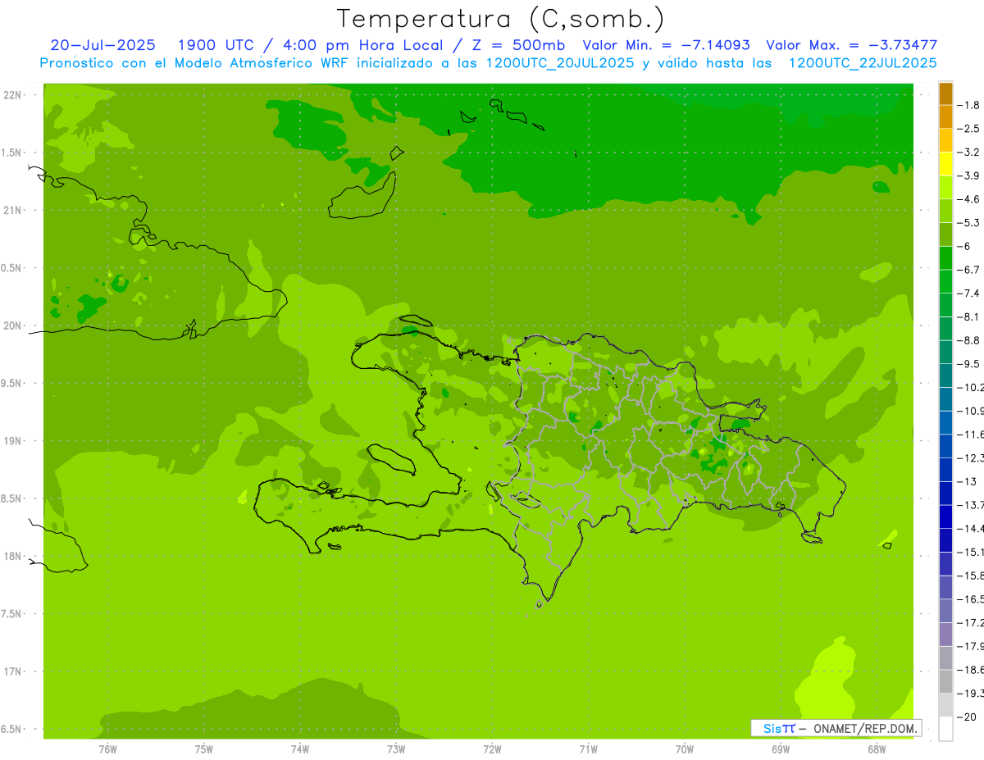The image size is (984, 760).
Task: Click the '-13' colorbar label
Action: 966,481
